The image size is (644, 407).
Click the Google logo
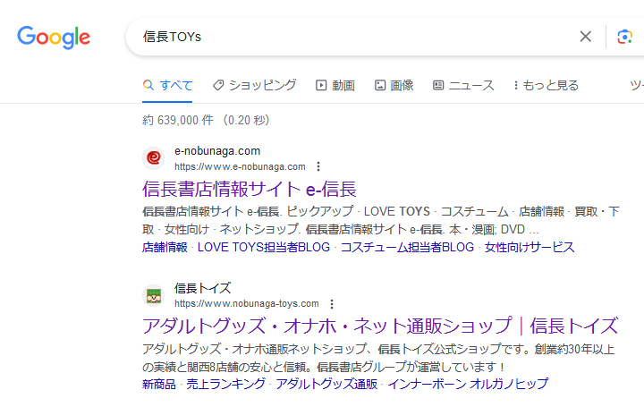click(x=54, y=38)
